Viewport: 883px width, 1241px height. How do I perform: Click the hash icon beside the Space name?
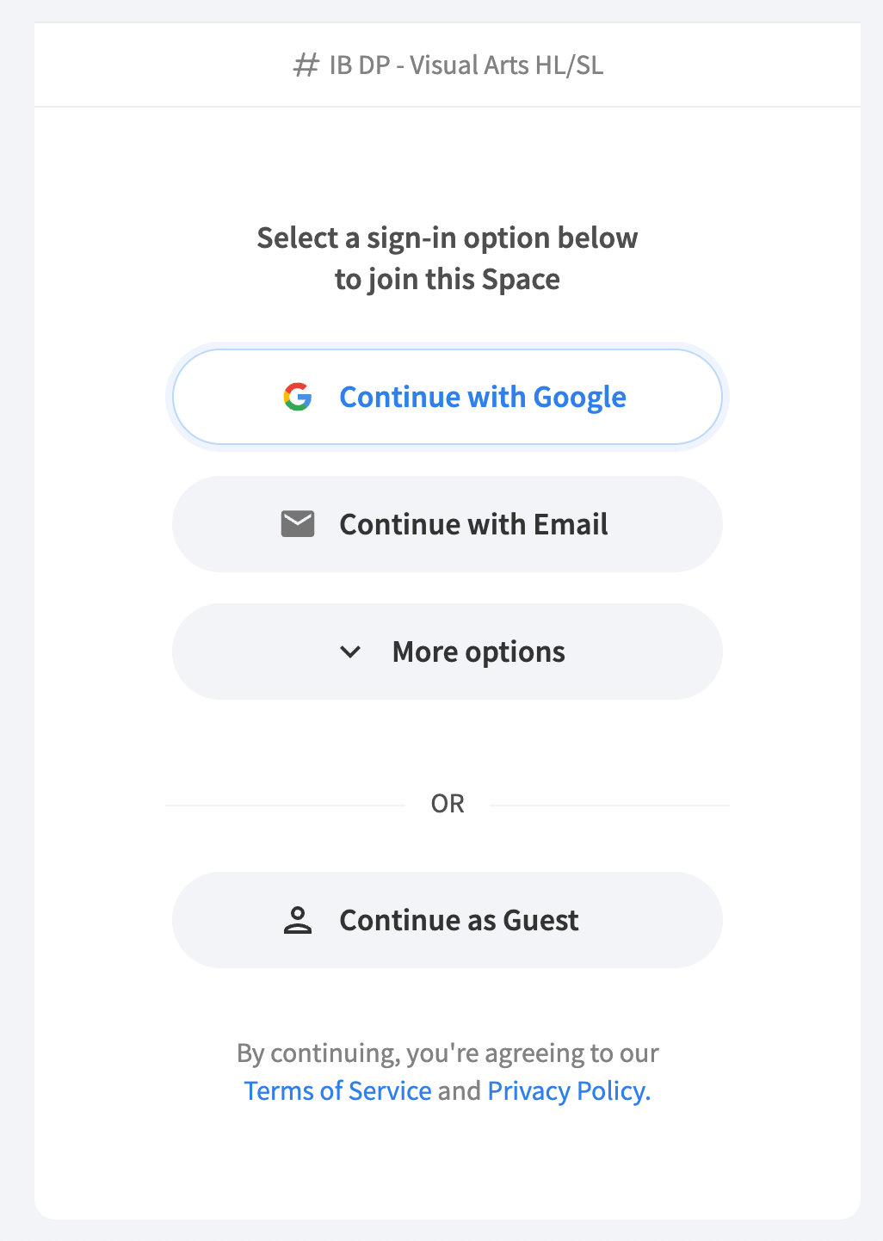coord(306,65)
